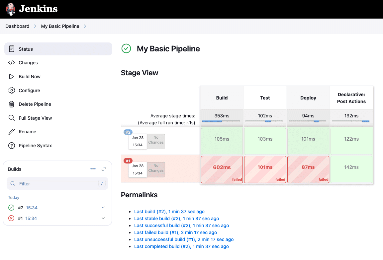This screenshot has height=260, width=383.
Task: Open failed Test stage 101ms cell
Action: pos(265,169)
